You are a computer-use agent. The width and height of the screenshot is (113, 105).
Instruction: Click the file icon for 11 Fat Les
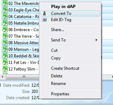pos(5,62)
